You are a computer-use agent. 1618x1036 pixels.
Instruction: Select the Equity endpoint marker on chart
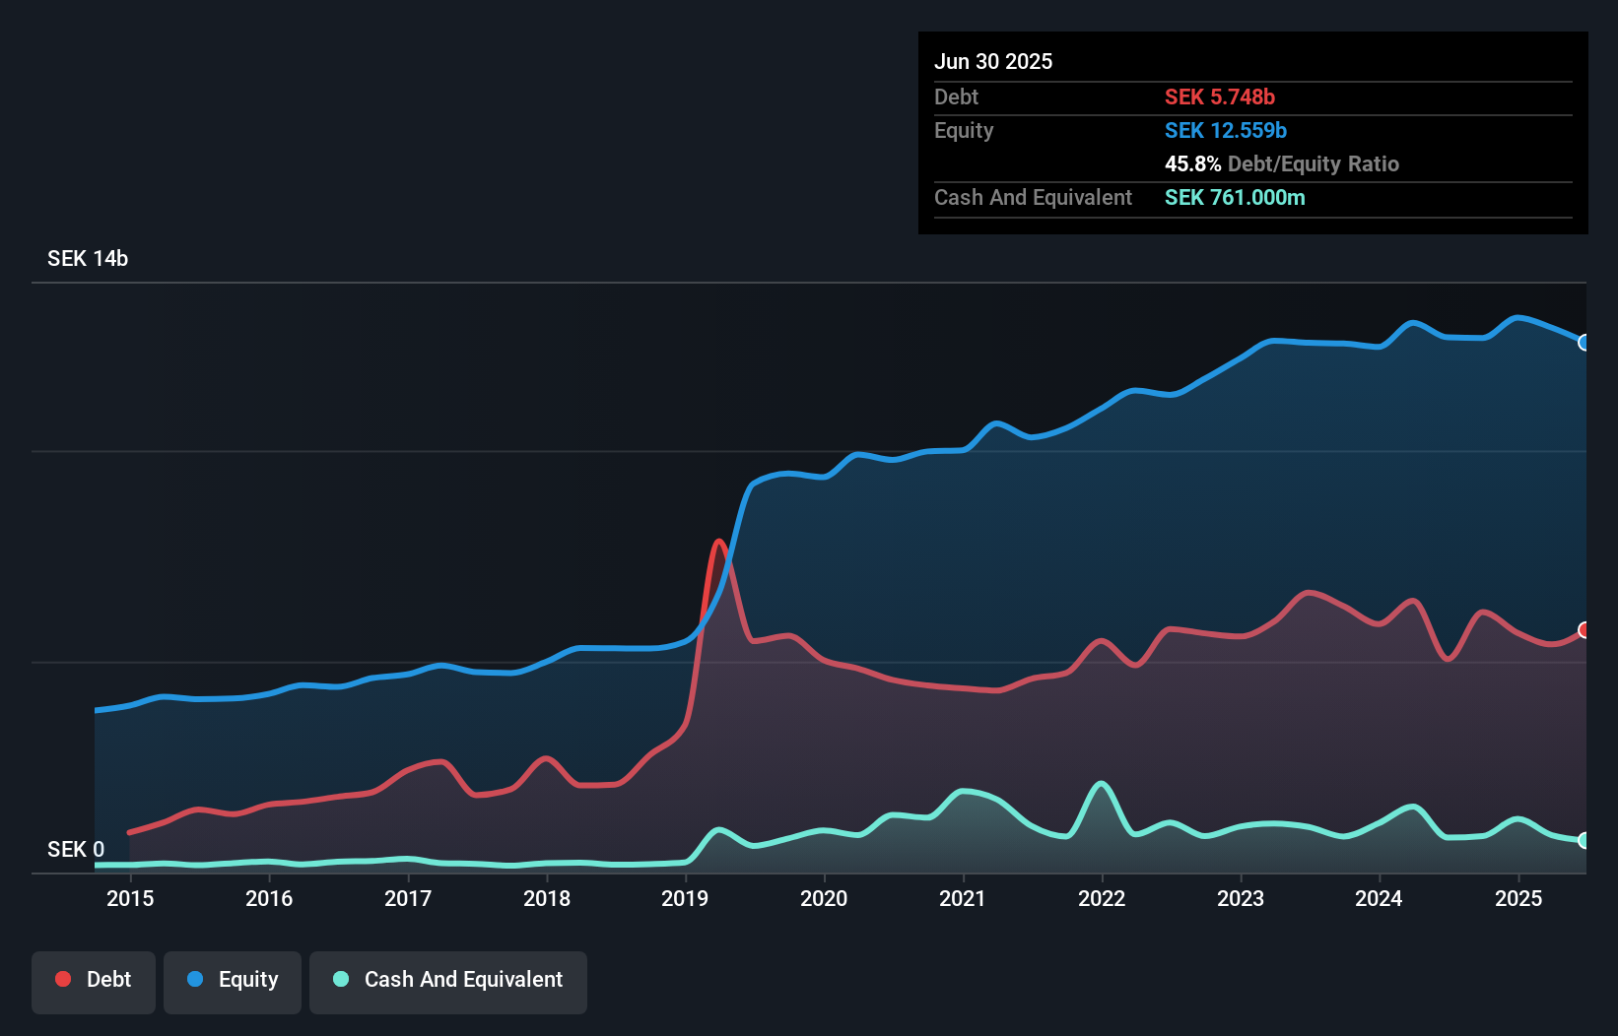[x=1584, y=343]
